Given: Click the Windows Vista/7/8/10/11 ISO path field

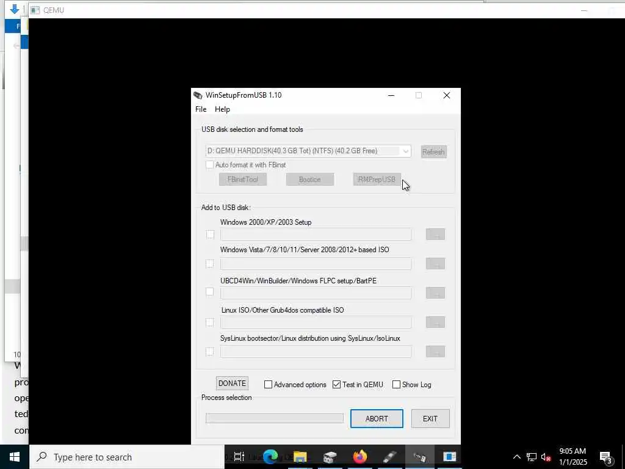Looking at the screenshot, I should 316,264.
